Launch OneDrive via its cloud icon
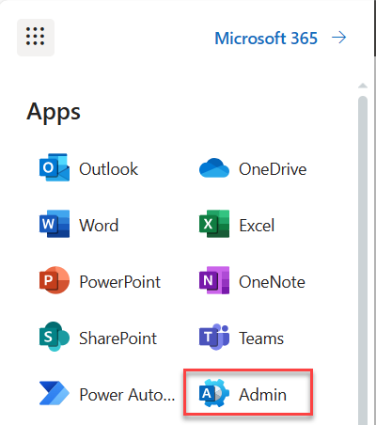The height and width of the screenshot is (425, 376). pos(214,168)
